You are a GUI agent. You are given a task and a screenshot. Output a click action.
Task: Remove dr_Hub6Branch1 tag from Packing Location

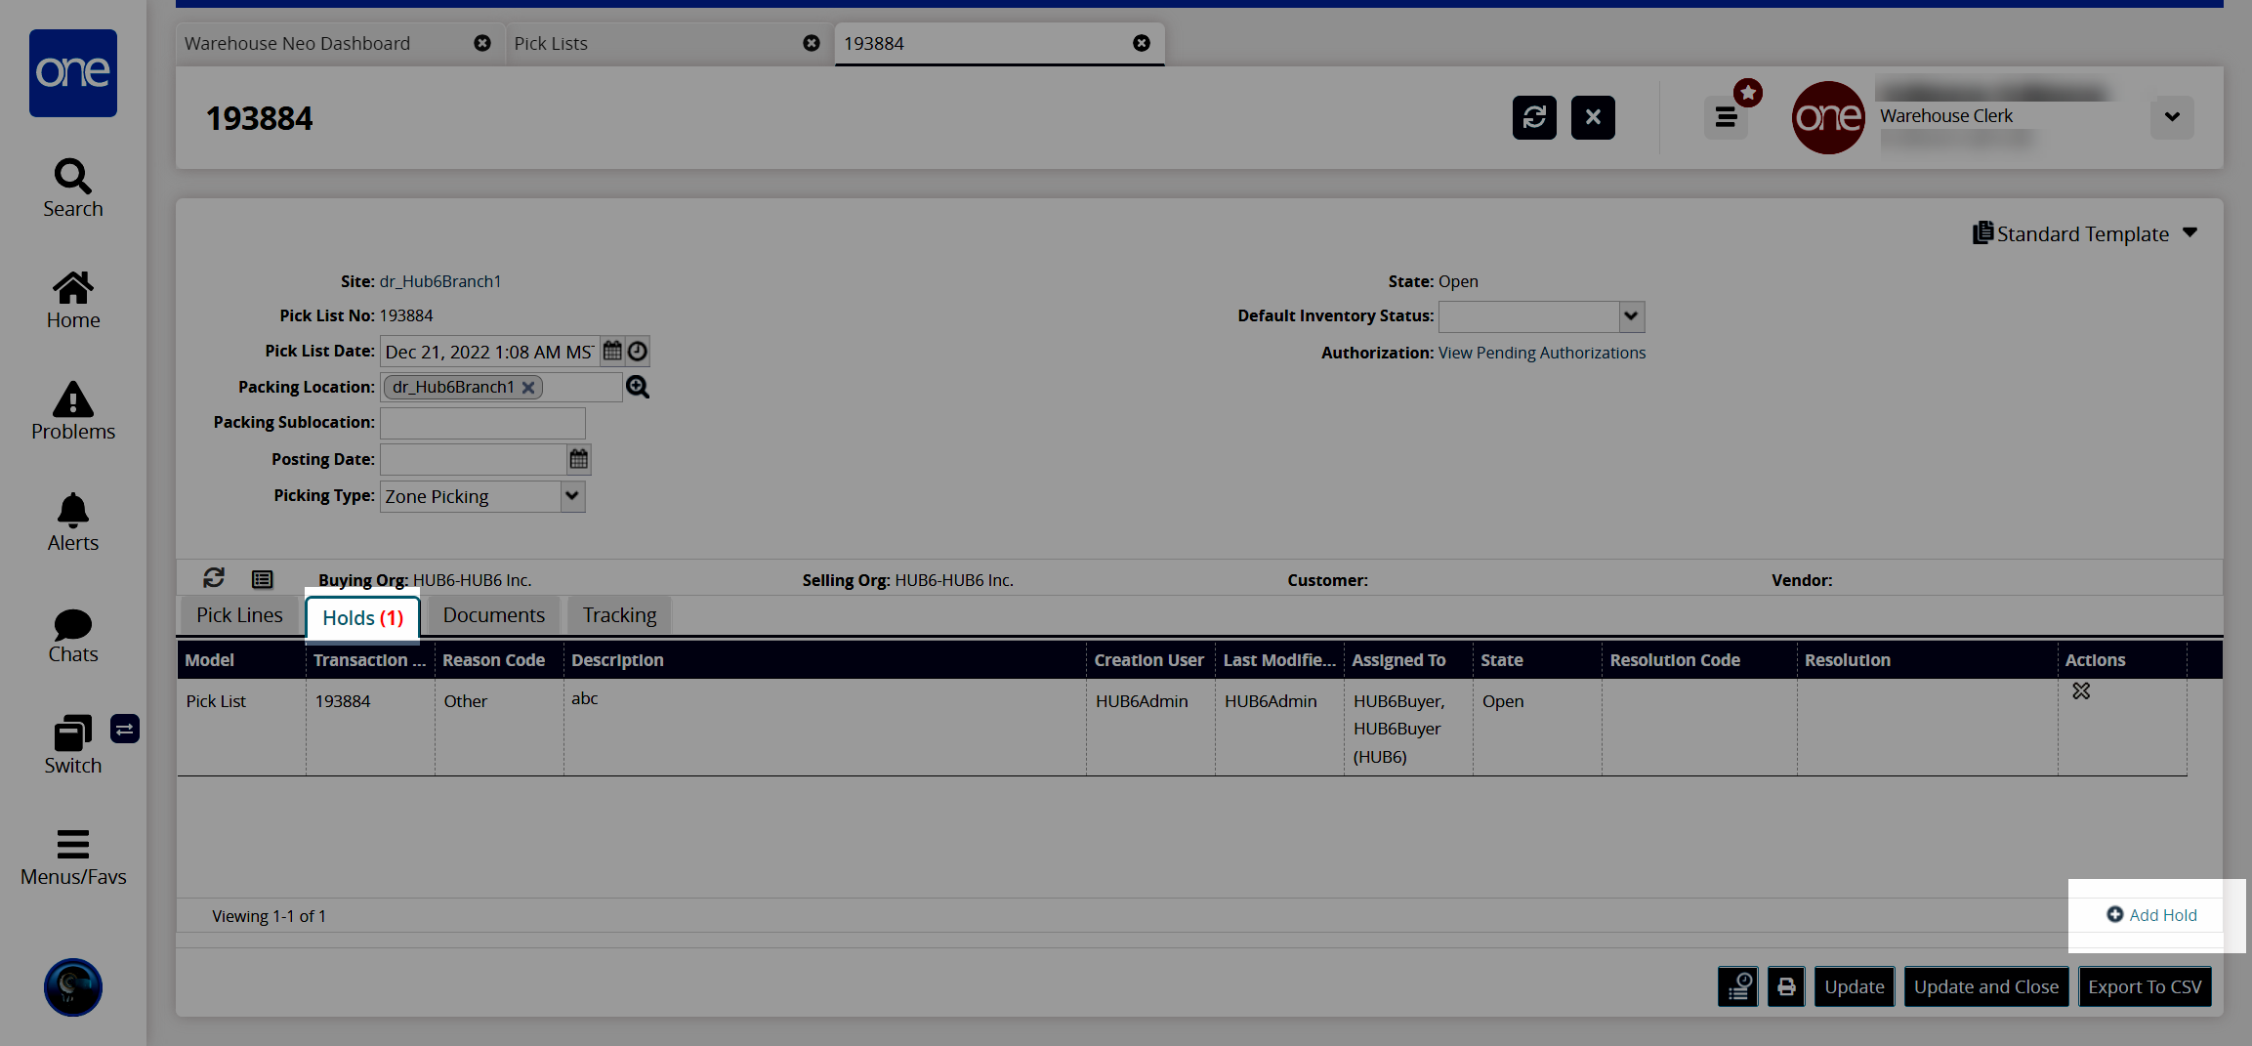(x=528, y=388)
